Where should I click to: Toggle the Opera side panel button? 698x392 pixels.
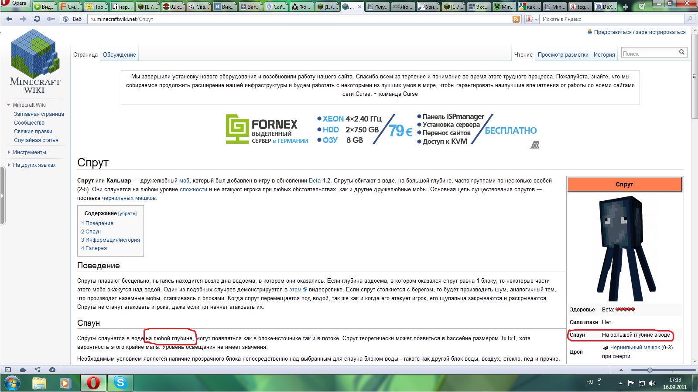[8, 370]
